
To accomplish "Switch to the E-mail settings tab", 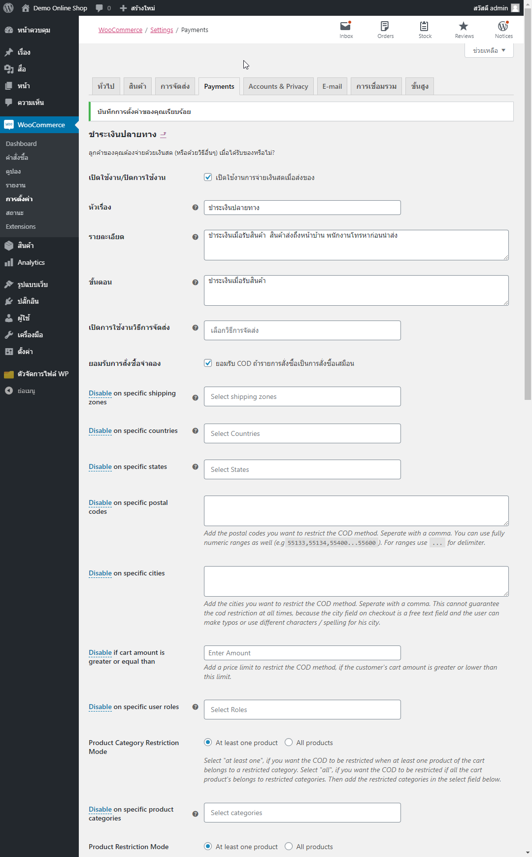I will (332, 86).
